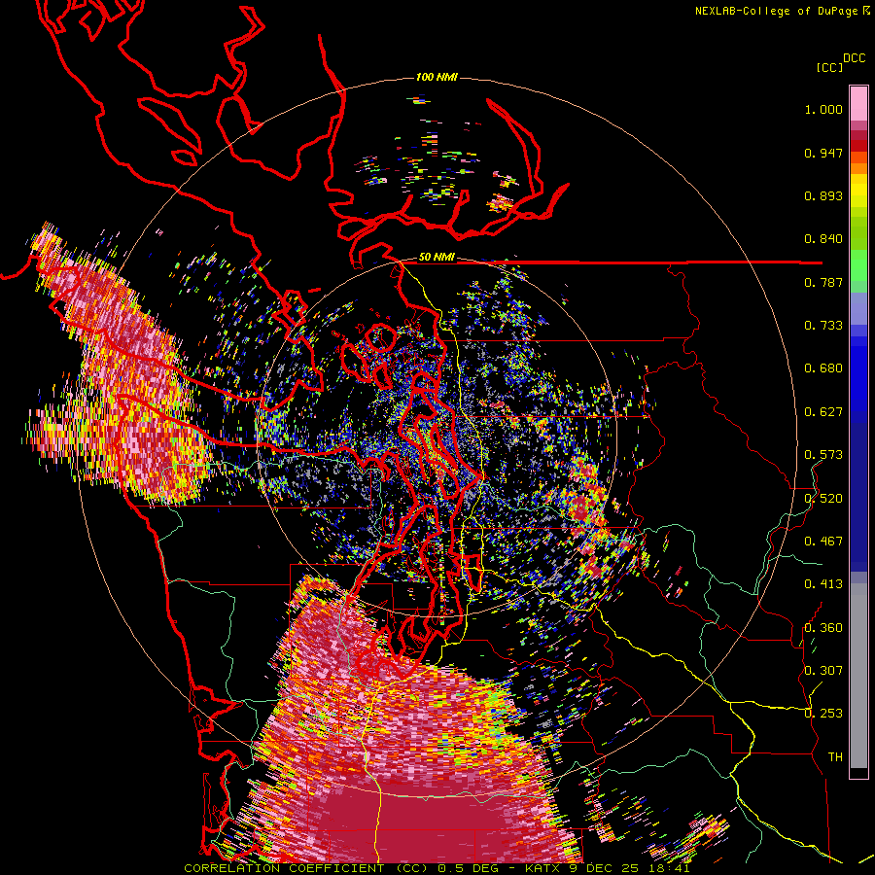875x875 pixels.
Task: Click the Correlation Coefficient product caption
Action: click(x=437, y=868)
